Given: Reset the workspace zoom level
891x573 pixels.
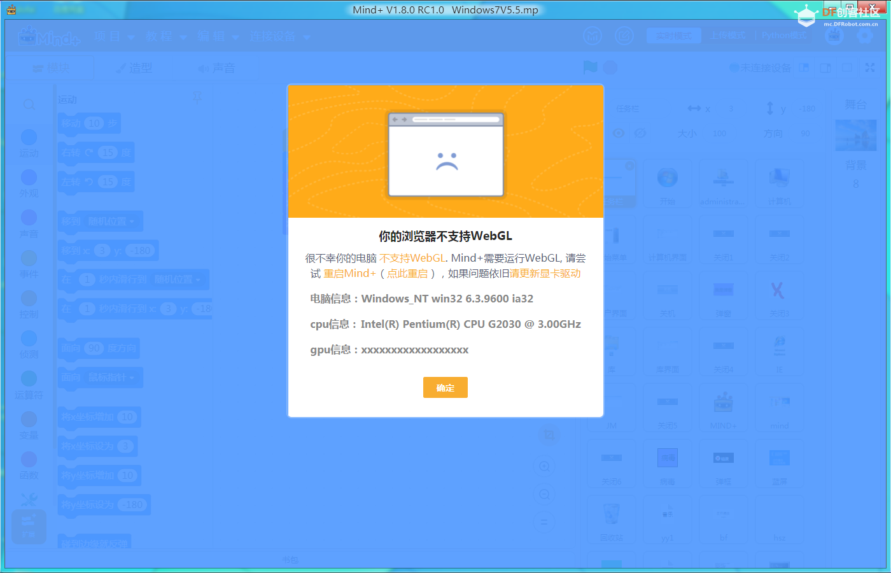Looking at the screenshot, I should point(545,522).
